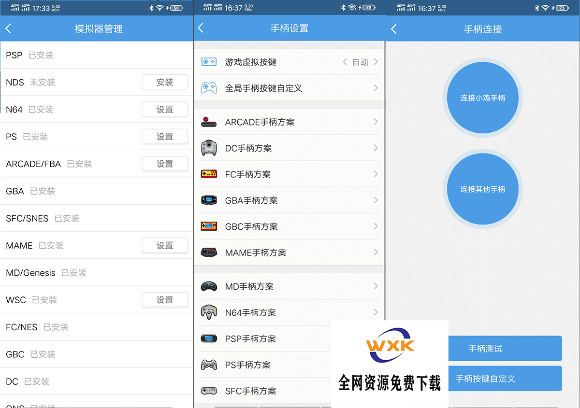Click the global gamepad customization icon
Screen dimensions: 580x408
209,88
